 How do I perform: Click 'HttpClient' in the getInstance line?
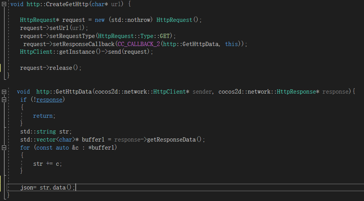click(x=36, y=52)
